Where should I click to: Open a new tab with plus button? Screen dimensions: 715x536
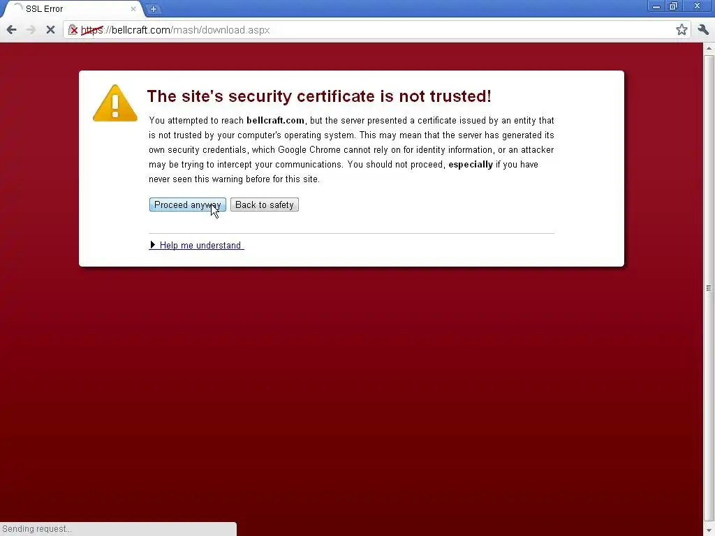[x=154, y=8]
